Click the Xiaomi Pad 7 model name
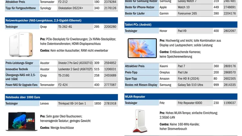The width and height of the screenshot is (242, 136). 181,66
